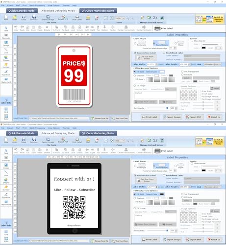
Task: Click Export PDF toolbar icon in top window
Action: coord(63,18)
